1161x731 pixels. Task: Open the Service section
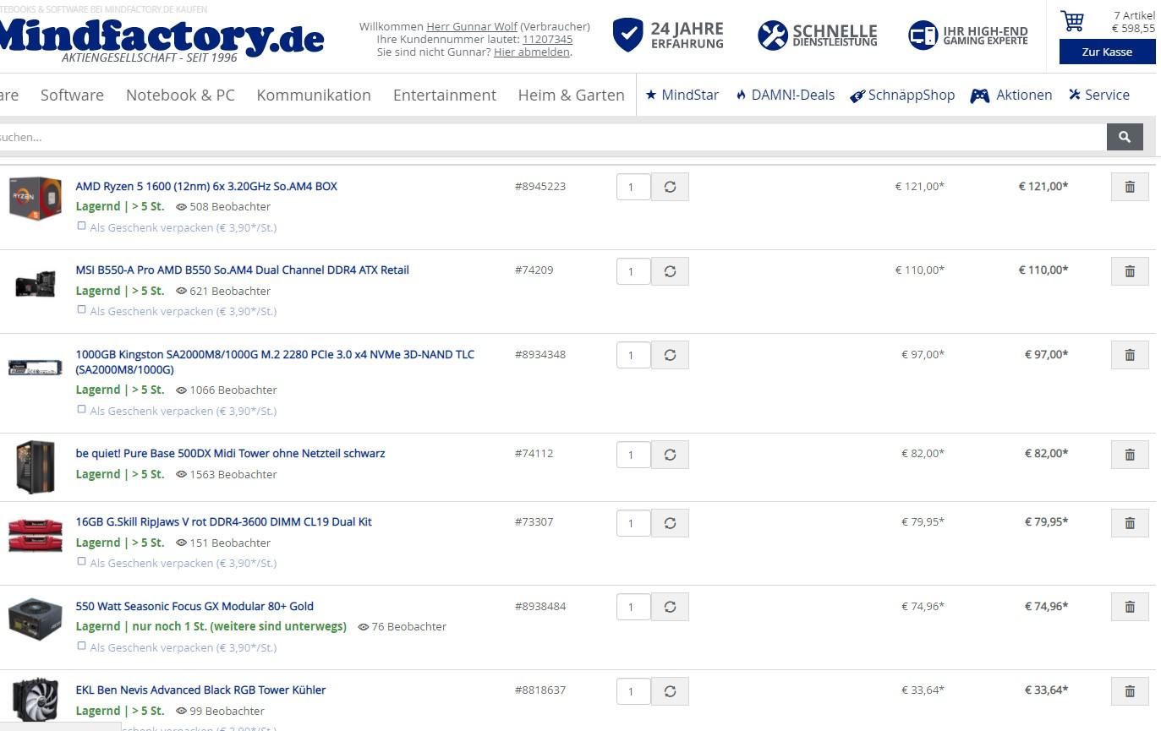[x=1099, y=95]
